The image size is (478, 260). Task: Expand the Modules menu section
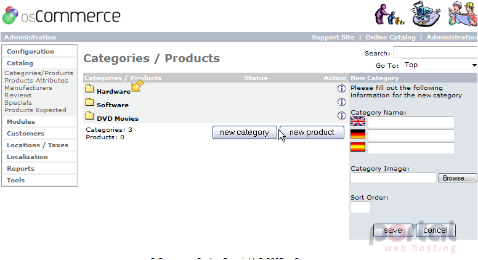point(21,121)
